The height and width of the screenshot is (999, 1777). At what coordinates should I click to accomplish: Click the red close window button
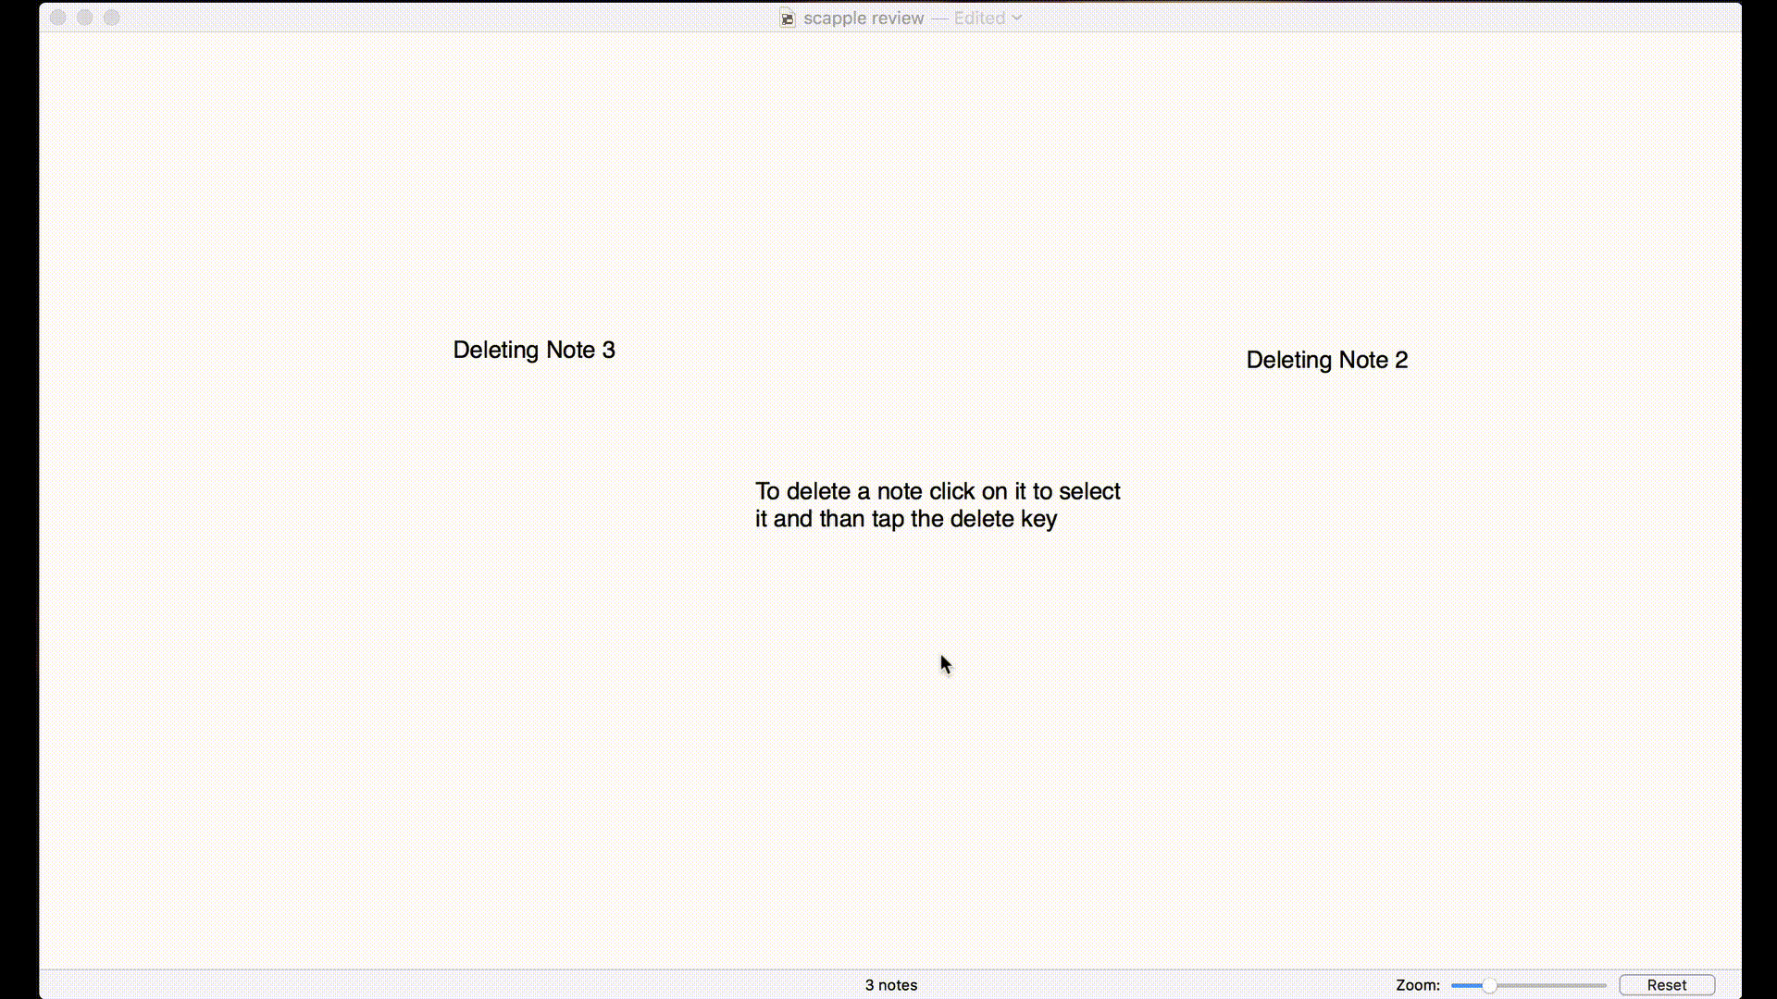click(57, 18)
